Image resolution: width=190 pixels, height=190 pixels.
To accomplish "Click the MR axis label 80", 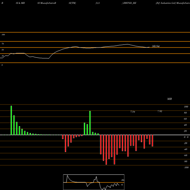I will tap(185, 113).
